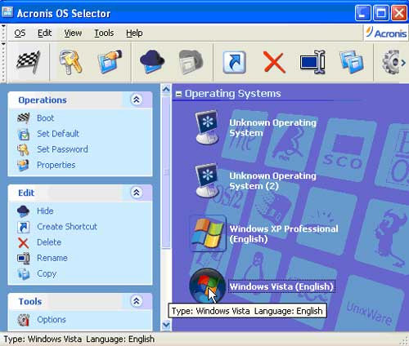This screenshot has width=409, height=346.
Task: Open Properties from the toolbar folder icon
Action: [x=110, y=62]
